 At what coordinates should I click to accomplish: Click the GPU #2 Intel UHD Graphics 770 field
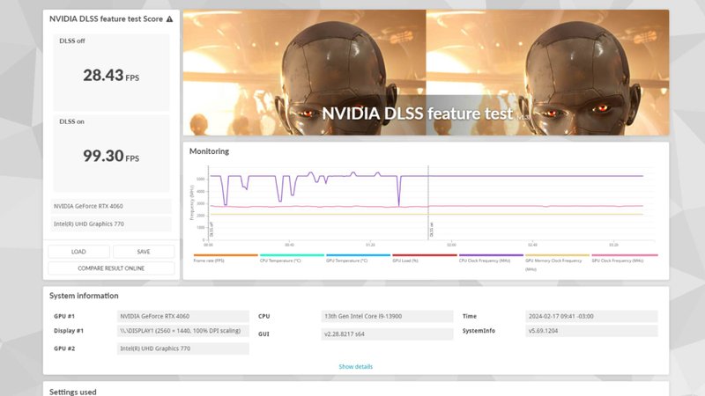point(183,348)
